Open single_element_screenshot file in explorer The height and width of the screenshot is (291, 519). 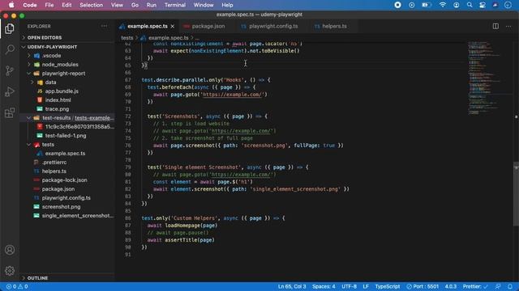(78, 216)
